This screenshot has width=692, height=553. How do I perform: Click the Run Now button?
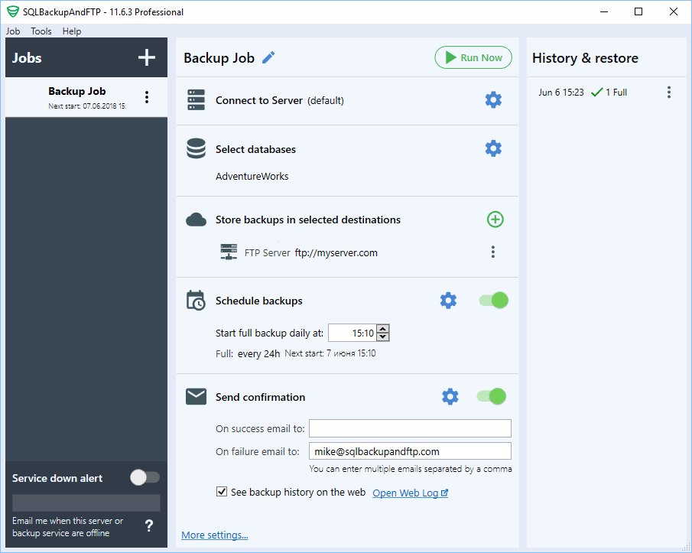[x=473, y=57]
